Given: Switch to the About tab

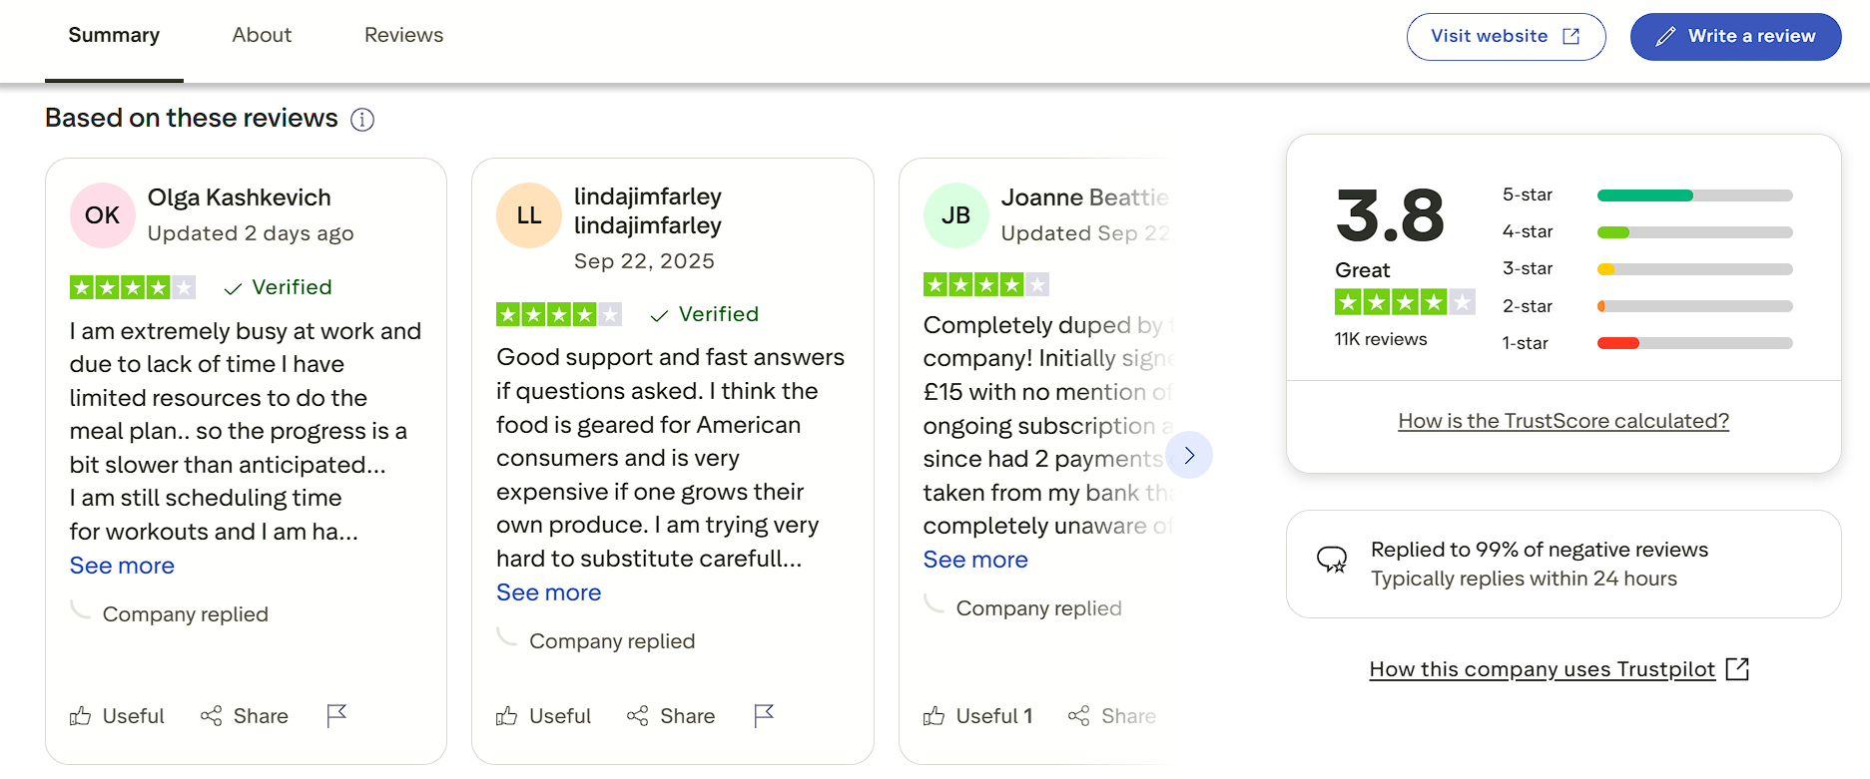Looking at the screenshot, I should point(262,35).
